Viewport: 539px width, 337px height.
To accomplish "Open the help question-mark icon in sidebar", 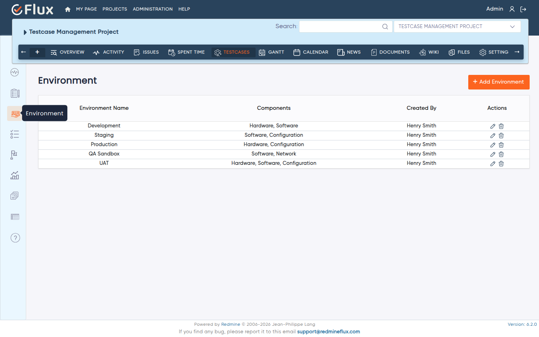I will 15,238.
